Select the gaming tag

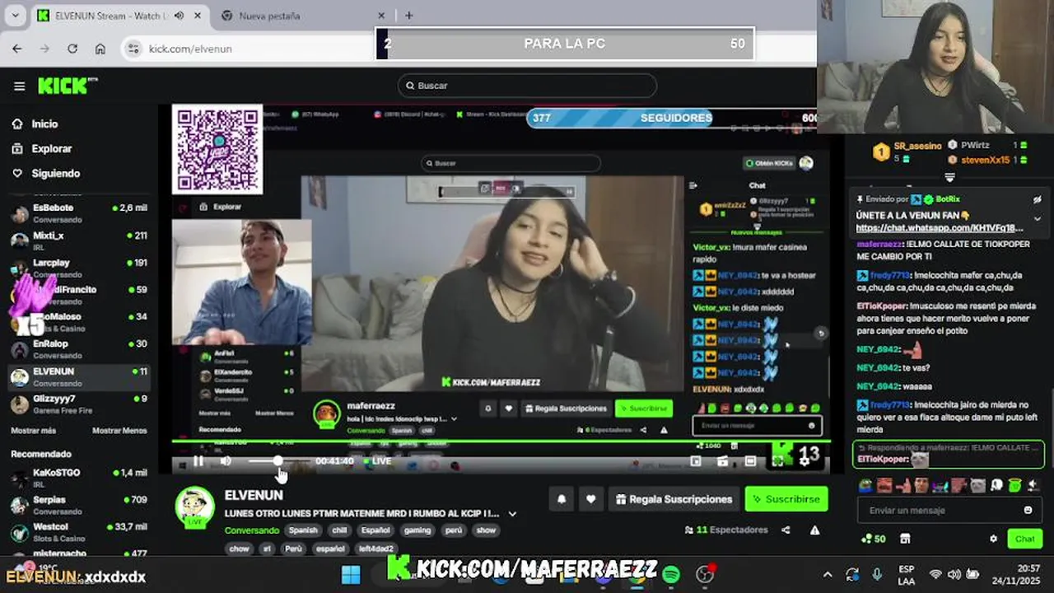pos(417,530)
